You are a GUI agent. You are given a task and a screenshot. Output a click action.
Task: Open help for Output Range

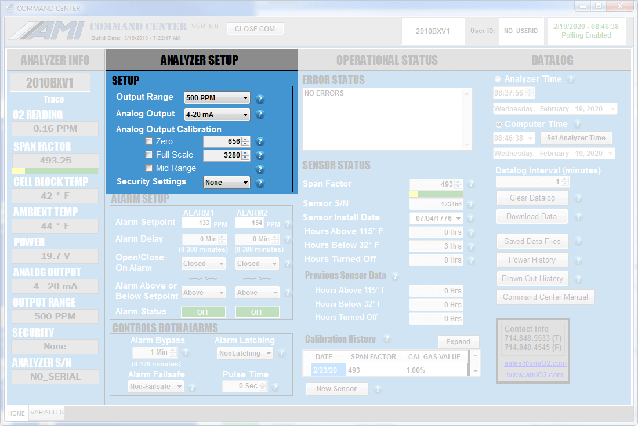click(x=260, y=99)
